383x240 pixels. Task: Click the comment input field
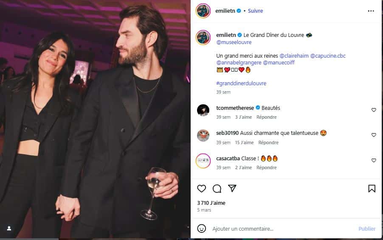[x=280, y=229]
